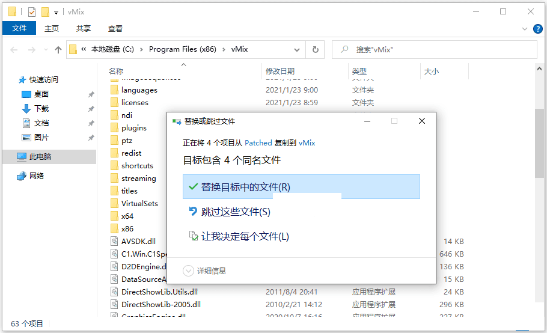This screenshot has height=333, width=547.
Task: Refresh the vMix folder view
Action: [316, 50]
